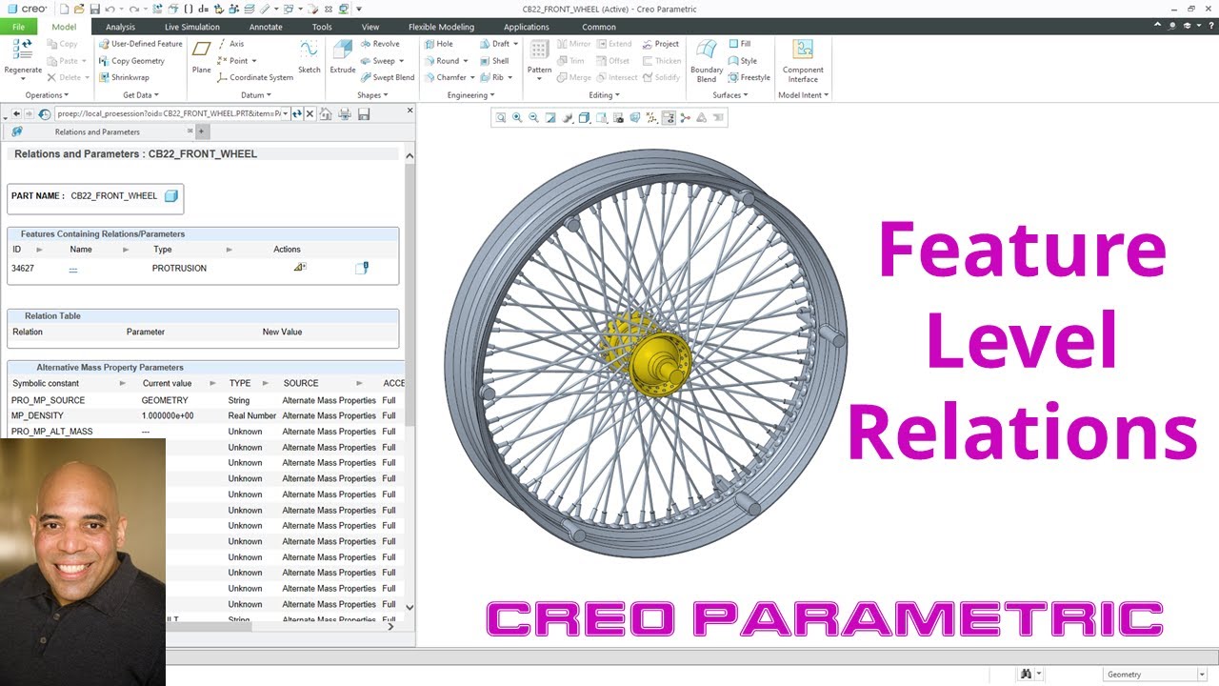Open the File menu
Image resolution: width=1219 pixels, height=686 pixels.
pyautogui.click(x=18, y=27)
